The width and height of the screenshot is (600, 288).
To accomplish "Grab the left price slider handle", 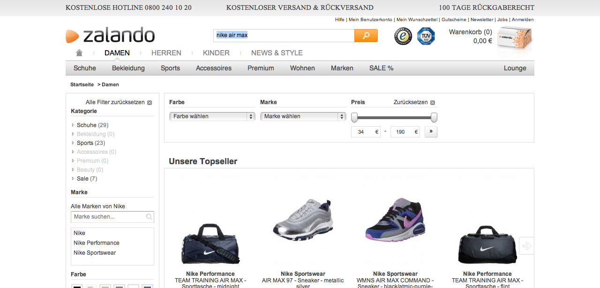I will [x=354, y=117].
